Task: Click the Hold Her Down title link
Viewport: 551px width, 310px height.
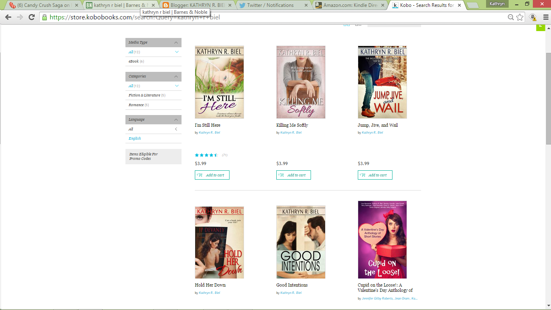Action: [x=210, y=285]
